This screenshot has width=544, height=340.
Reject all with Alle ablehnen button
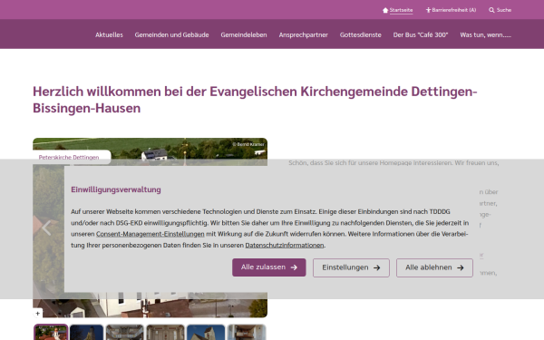tap(434, 267)
